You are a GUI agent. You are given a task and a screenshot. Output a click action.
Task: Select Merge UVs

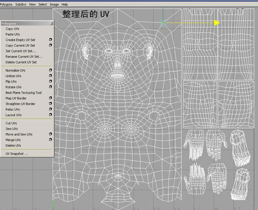click(x=13, y=140)
